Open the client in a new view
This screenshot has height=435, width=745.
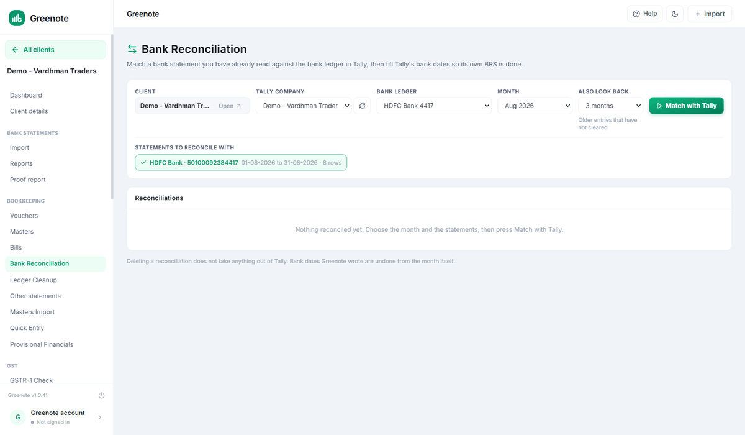click(230, 106)
